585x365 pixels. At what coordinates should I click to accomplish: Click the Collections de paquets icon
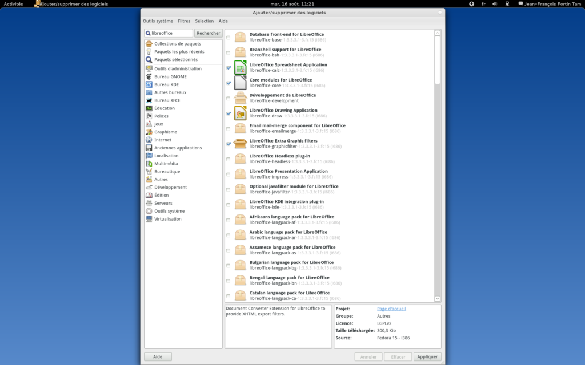149,43
